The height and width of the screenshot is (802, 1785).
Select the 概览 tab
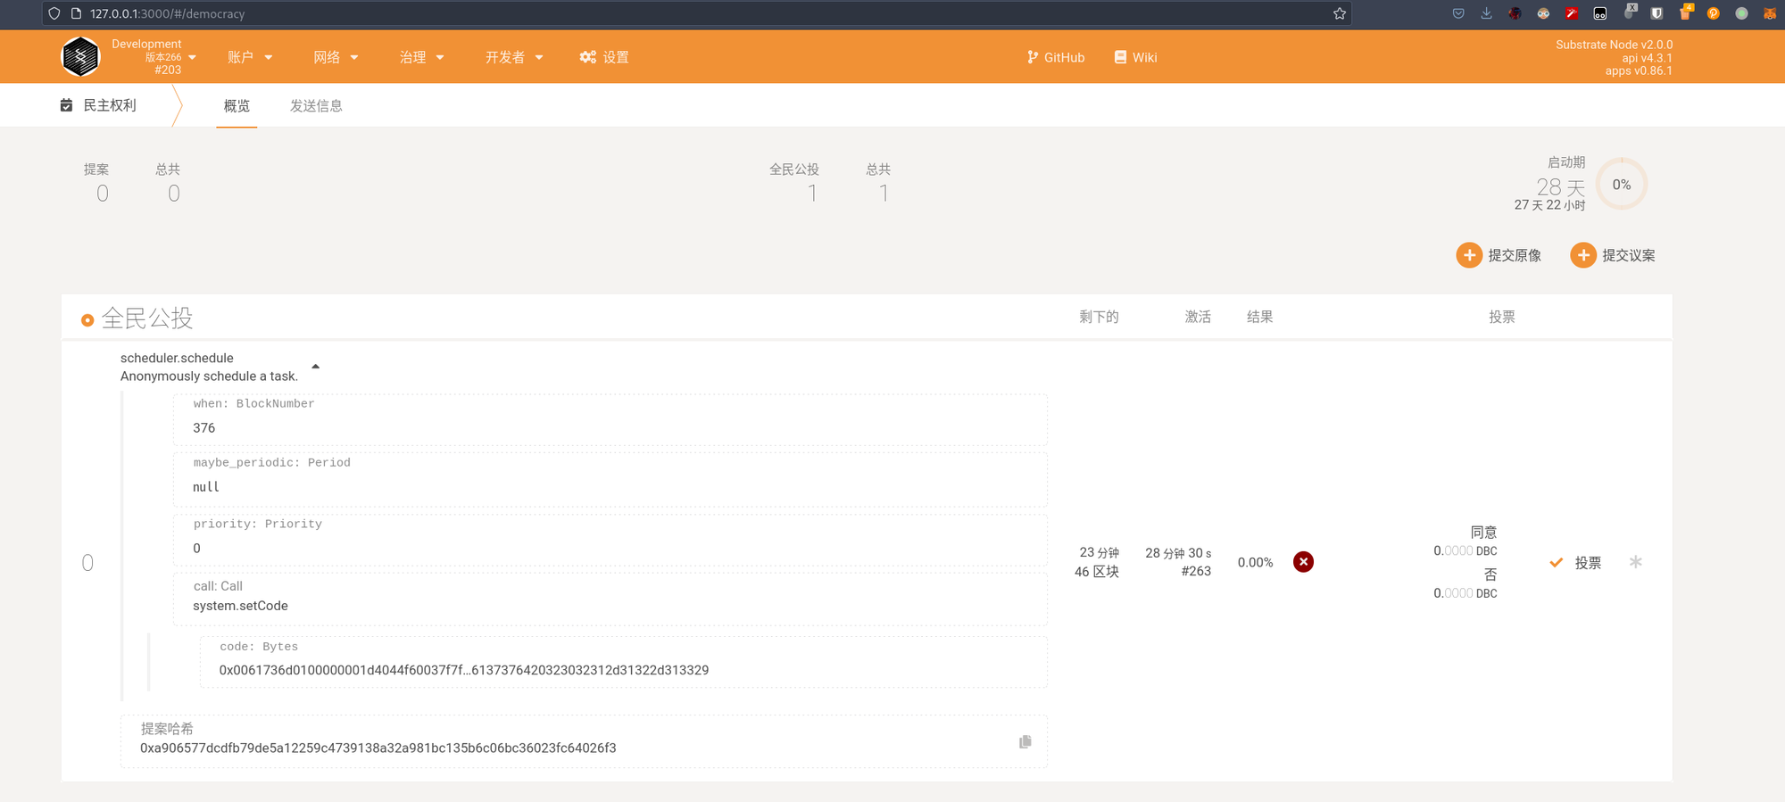(x=237, y=105)
